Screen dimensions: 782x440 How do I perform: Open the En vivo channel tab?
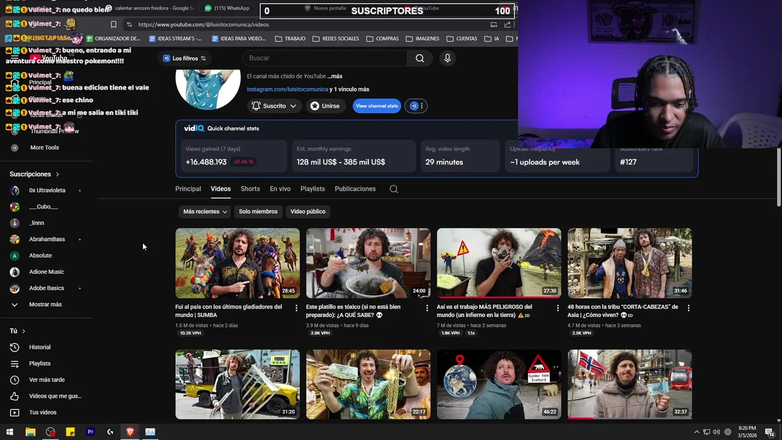coord(280,189)
